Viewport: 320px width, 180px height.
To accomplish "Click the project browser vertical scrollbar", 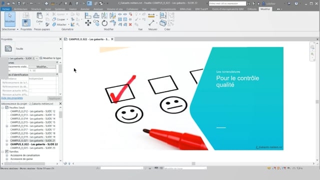I will pos(60,114).
